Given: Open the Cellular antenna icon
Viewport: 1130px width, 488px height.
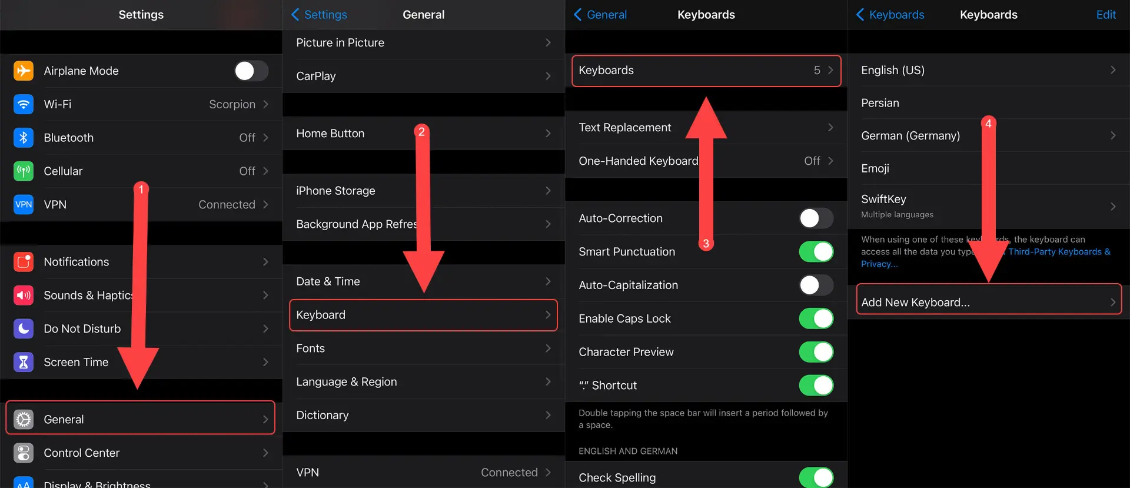Looking at the screenshot, I should point(24,171).
